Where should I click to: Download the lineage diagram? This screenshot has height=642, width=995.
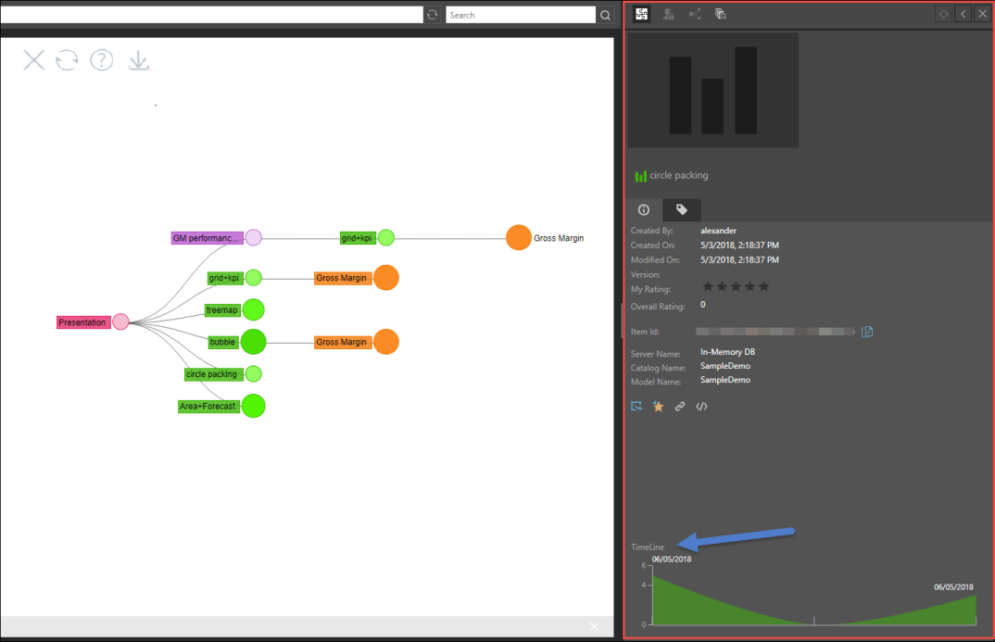click(x=138, y=61)
